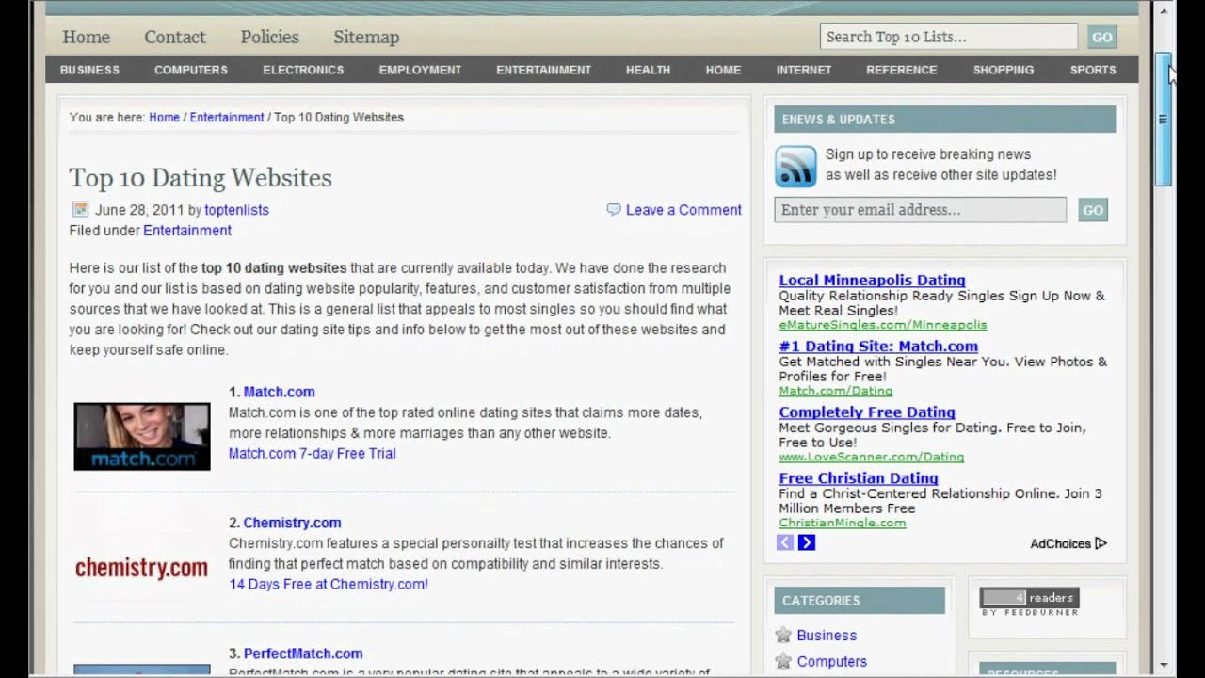Viewport: 1205px width, 678px height.
Task: Open the Computers category link
Action: pos(832,662)
